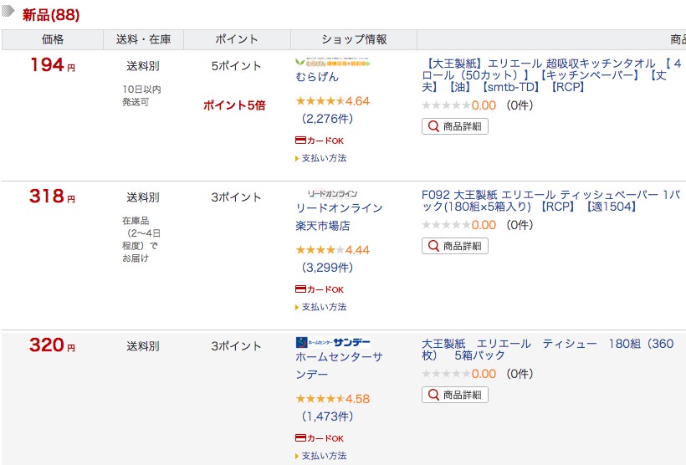Expand 支払い方法 under ホームセンターサンデー
686x465 pixels.
click(323, 456)
